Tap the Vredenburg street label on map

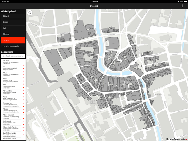(57, 45)
